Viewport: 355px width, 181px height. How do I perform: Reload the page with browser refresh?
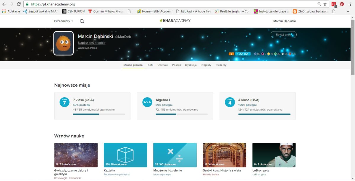[19, 4]
